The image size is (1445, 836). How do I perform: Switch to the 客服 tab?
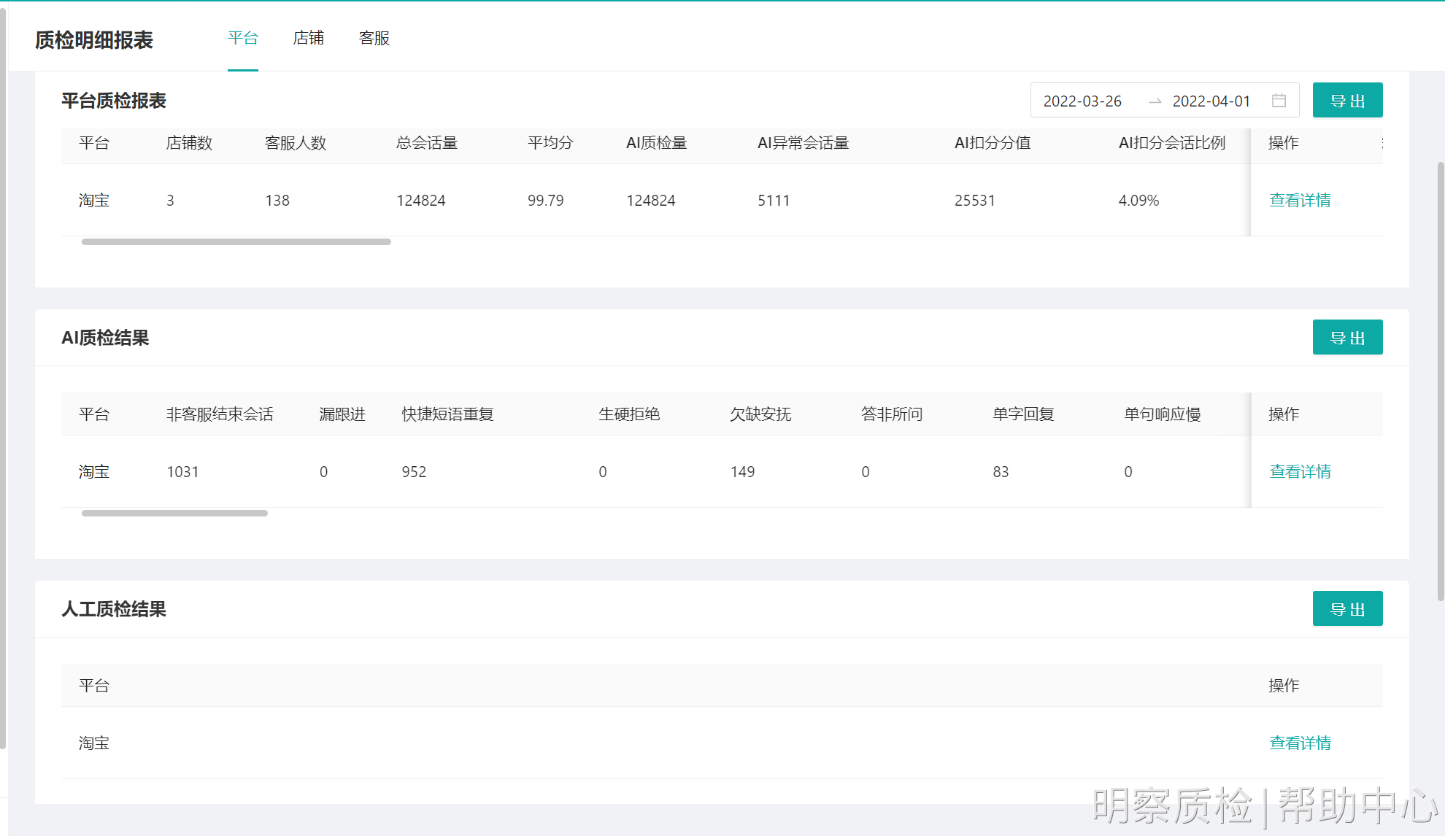coord(374,39)
